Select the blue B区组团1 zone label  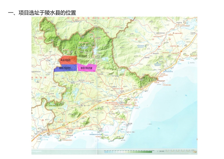pos(65,68)
